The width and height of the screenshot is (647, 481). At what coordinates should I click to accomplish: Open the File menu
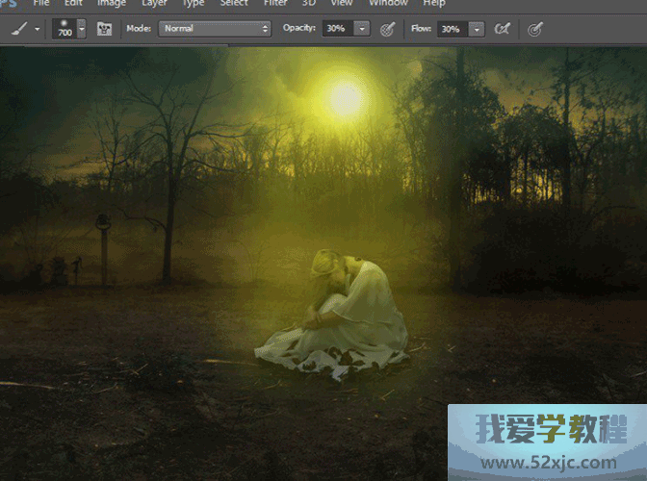[x=40, y=4]
